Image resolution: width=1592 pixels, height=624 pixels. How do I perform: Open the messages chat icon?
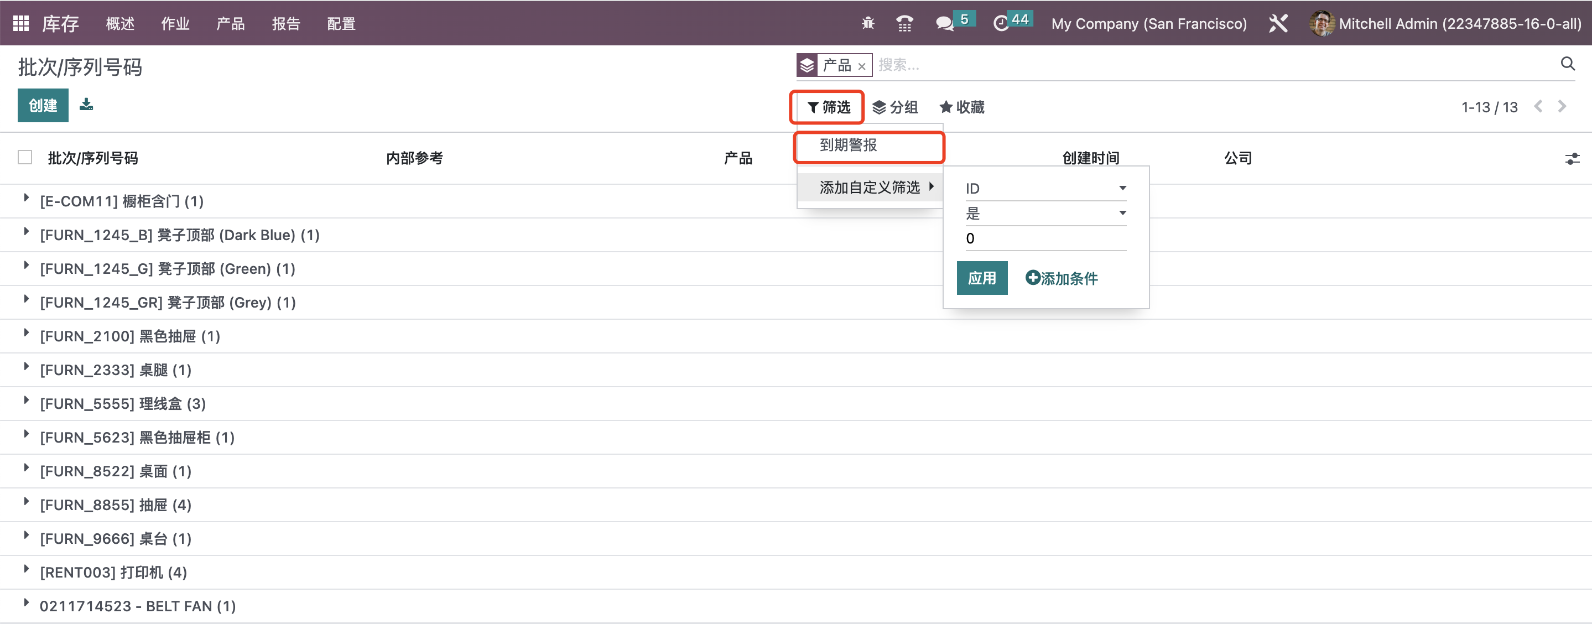click(x=944, y=23)
